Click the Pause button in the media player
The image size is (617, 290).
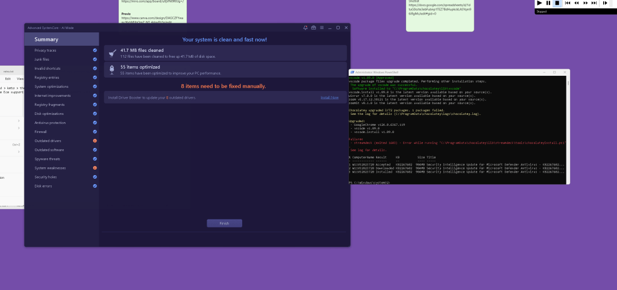(548, 3)
